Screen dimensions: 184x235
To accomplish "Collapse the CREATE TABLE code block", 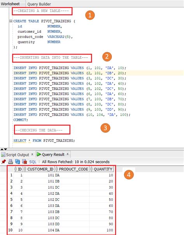I will (11, 21).
